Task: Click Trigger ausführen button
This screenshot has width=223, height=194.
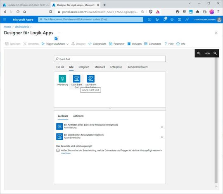Action: coord(53,44)
